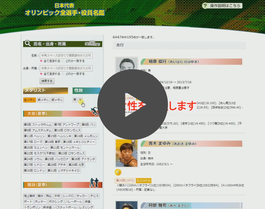Select 第29回 北京 games
This screenshot has height=209, width=265.
76,165
